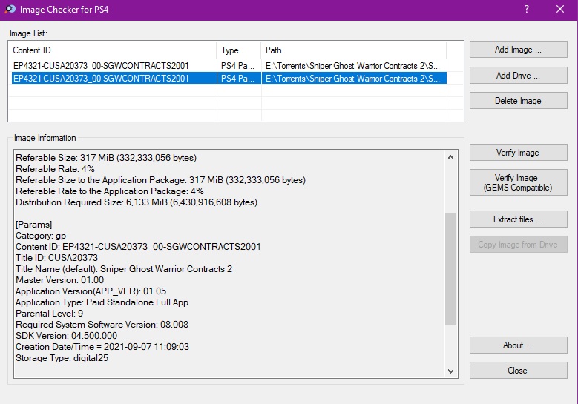Click the 'Application Version(APP_VER): 01.05' line
This screenshot has height=404, width=578.
pyautogui.click(x=91, y=291)
